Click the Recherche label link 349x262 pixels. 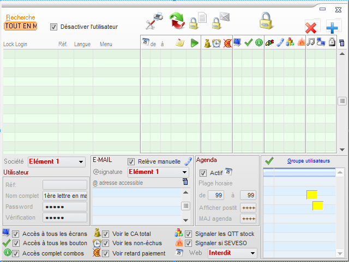click(x=20, y=17)
